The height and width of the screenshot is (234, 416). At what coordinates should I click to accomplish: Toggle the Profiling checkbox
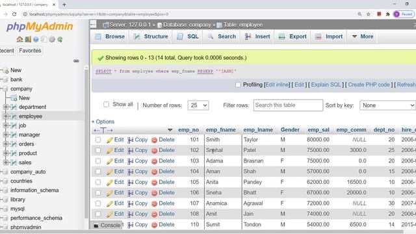[x=238, y=84]
